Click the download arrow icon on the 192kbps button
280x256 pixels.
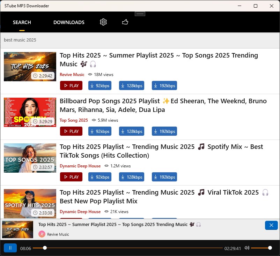coord(156,85)
